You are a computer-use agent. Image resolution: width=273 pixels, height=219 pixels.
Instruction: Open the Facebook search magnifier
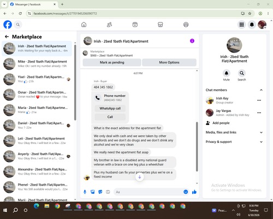[18, 25]
